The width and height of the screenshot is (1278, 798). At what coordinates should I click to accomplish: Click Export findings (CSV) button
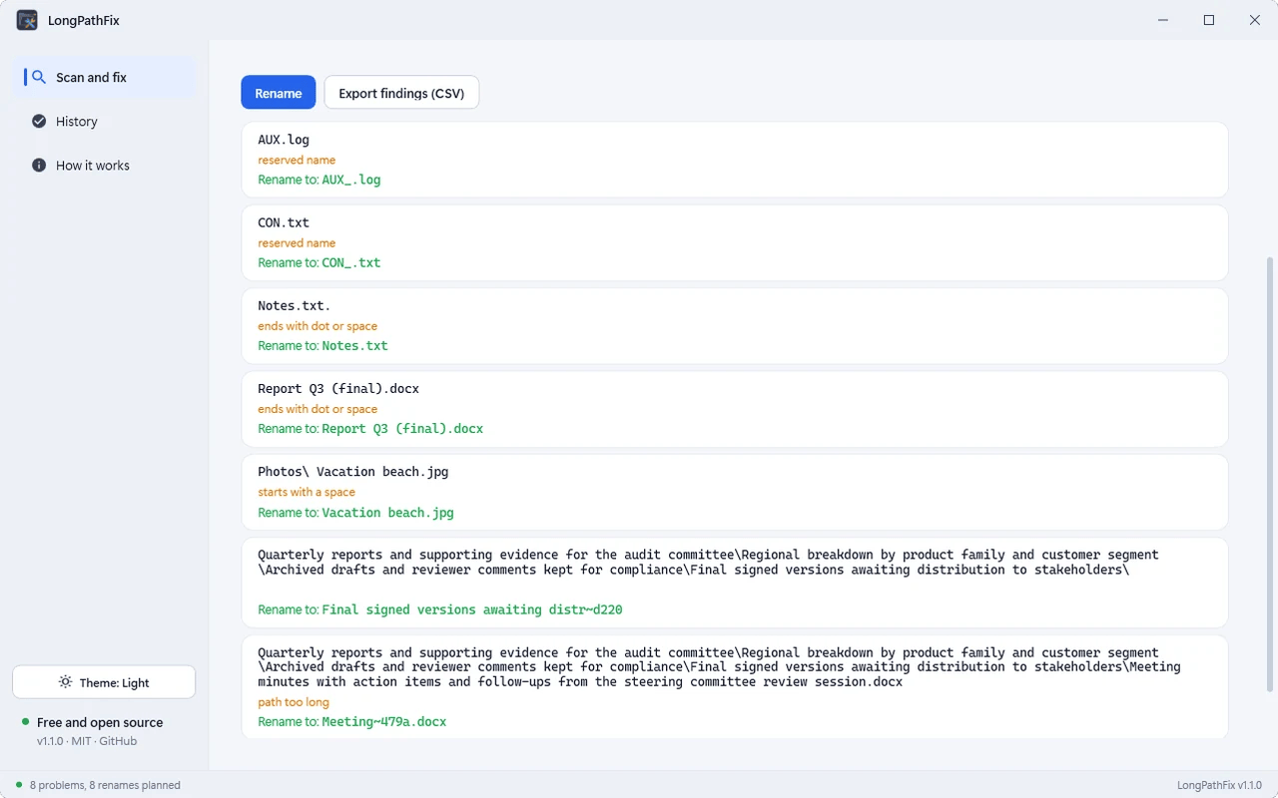401,93
